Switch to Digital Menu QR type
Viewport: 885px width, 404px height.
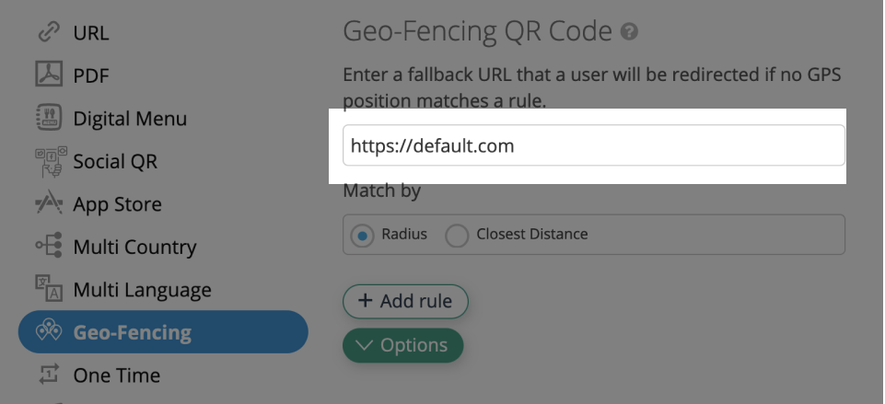tap(130, 119)
